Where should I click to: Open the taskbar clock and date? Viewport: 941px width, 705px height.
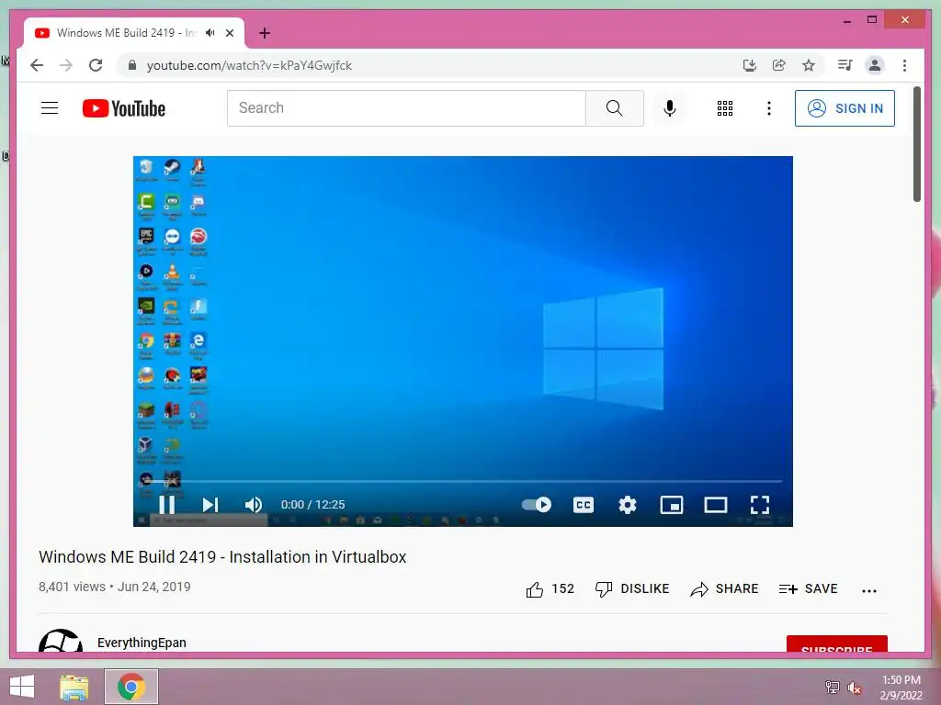click(901, 688)
